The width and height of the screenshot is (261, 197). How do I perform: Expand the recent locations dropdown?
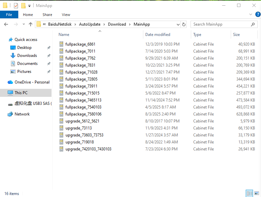24,24
